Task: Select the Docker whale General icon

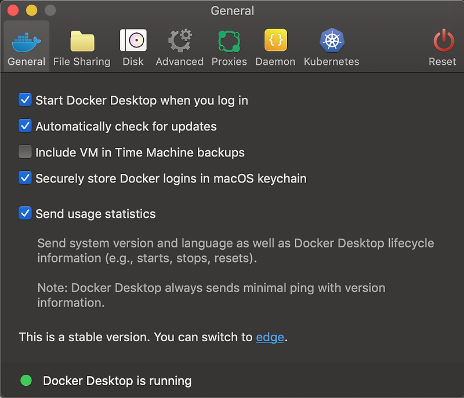Action: [x=26, y=42]
